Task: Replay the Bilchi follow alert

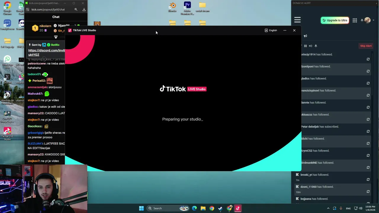Action: point(368,143)
